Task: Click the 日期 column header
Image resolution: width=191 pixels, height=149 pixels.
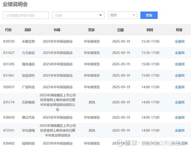Action: point(120,30)
